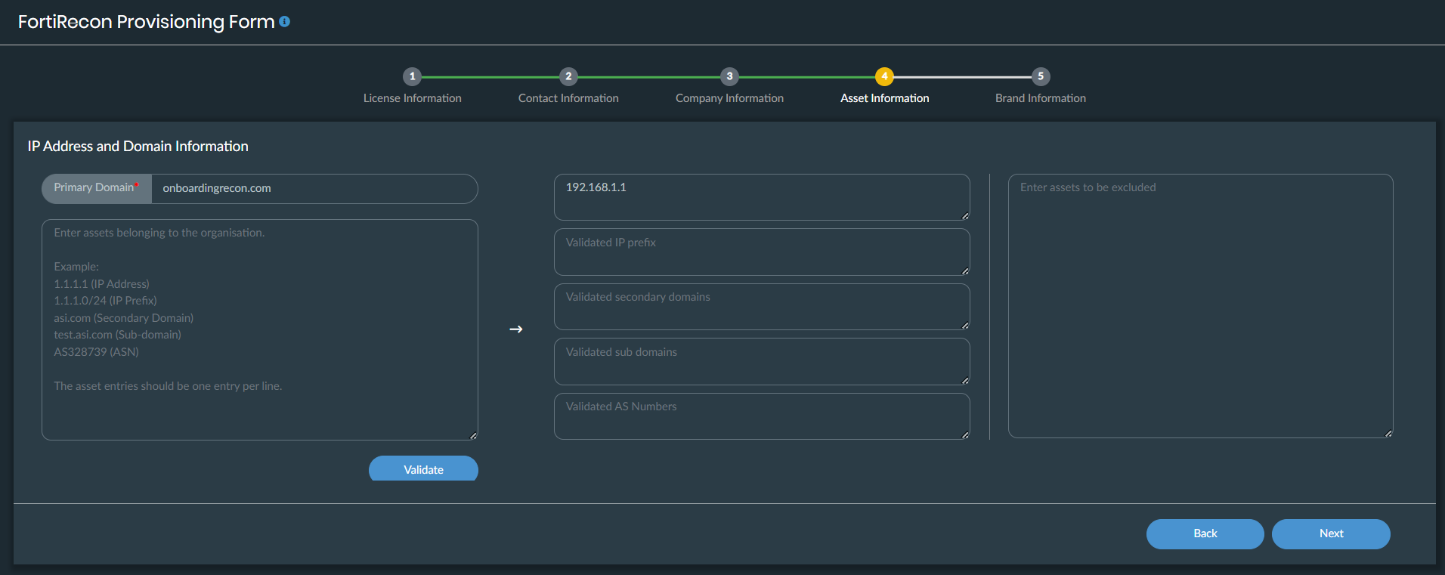Viewport: 1445px width, 575px height.
Task: Click the Next button
Action: (x=1331, y=533)
